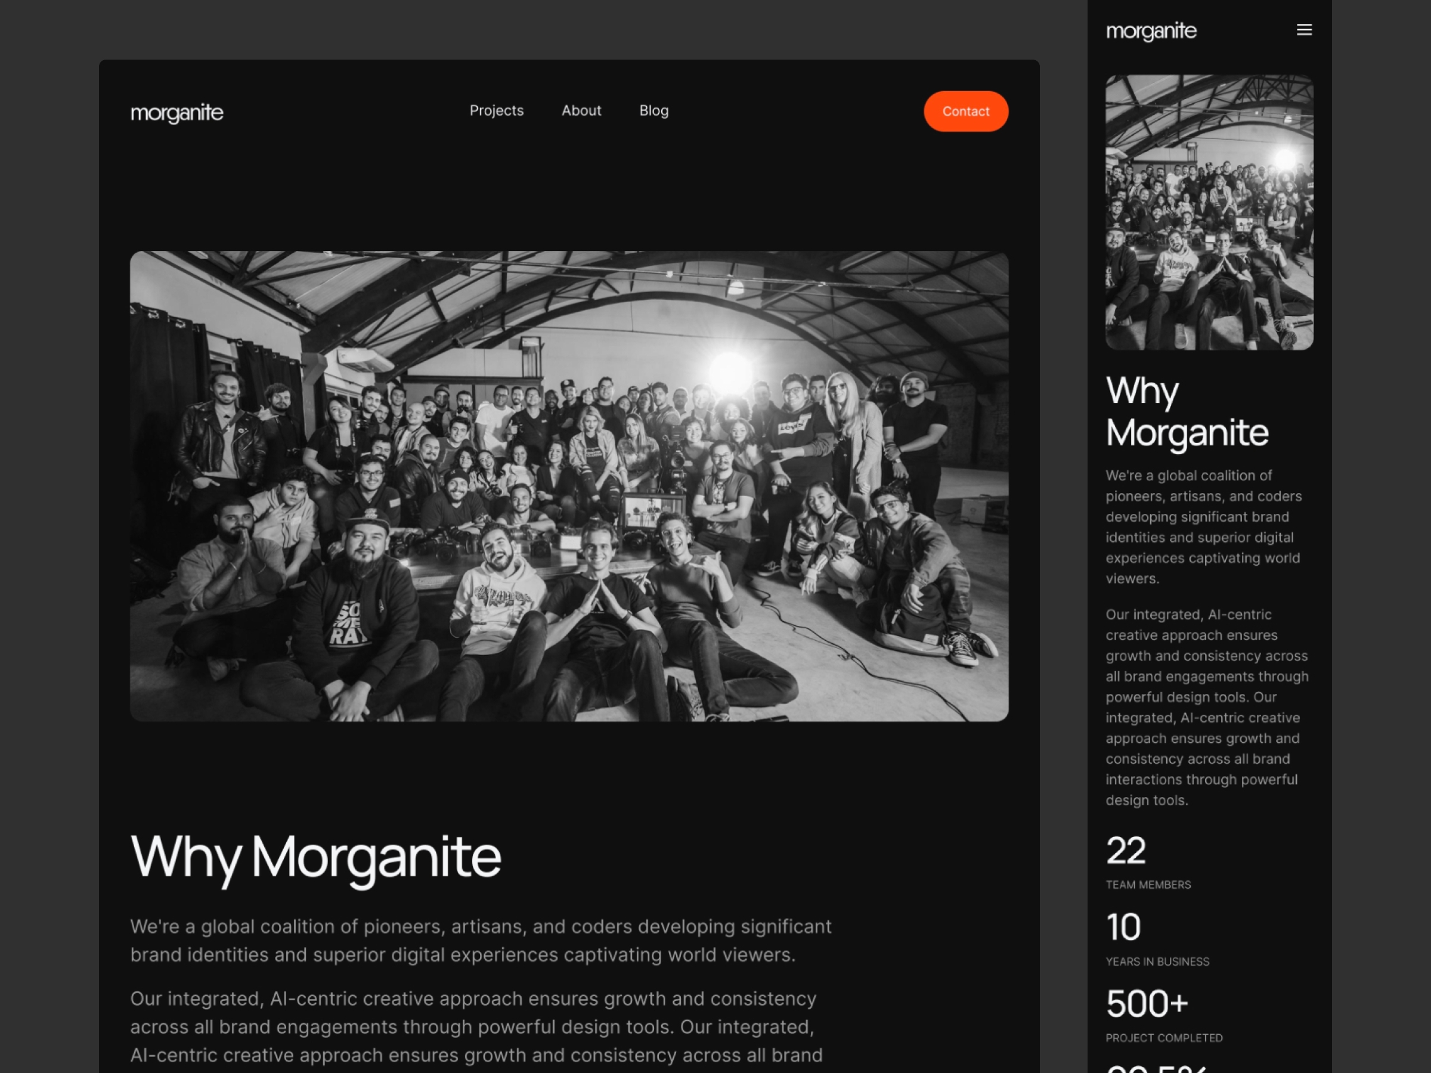The width and height of the screenshot is (1431, 1073).
Task: Click the About navigation link
Action: (581, 109)
